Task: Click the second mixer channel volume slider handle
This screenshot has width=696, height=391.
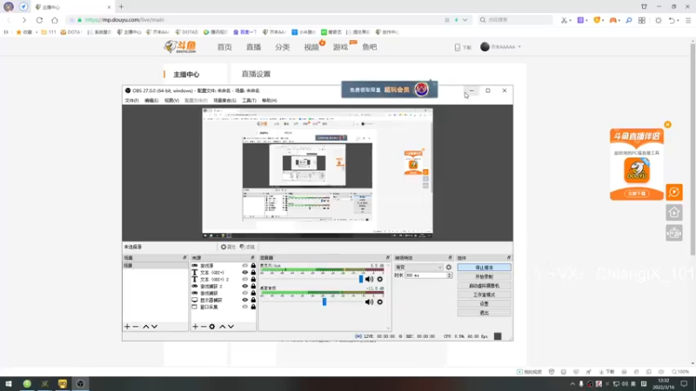Action: (325, 302)
